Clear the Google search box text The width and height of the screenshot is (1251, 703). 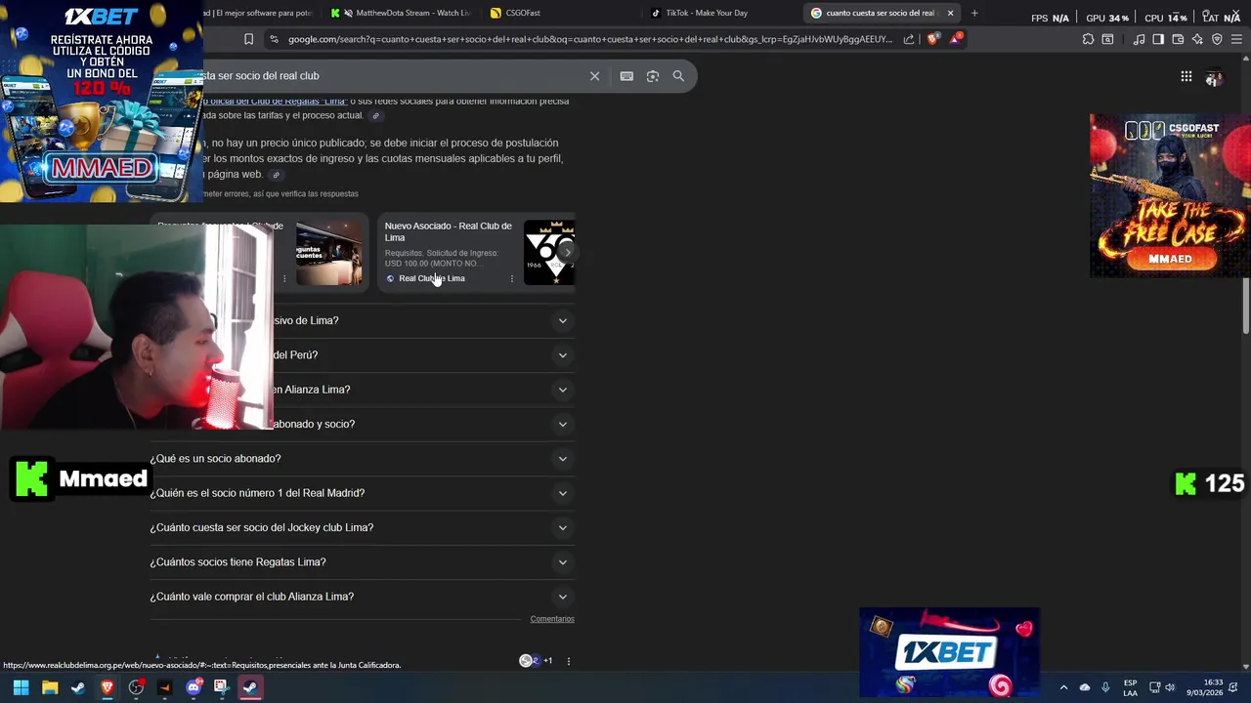(594, 76)
